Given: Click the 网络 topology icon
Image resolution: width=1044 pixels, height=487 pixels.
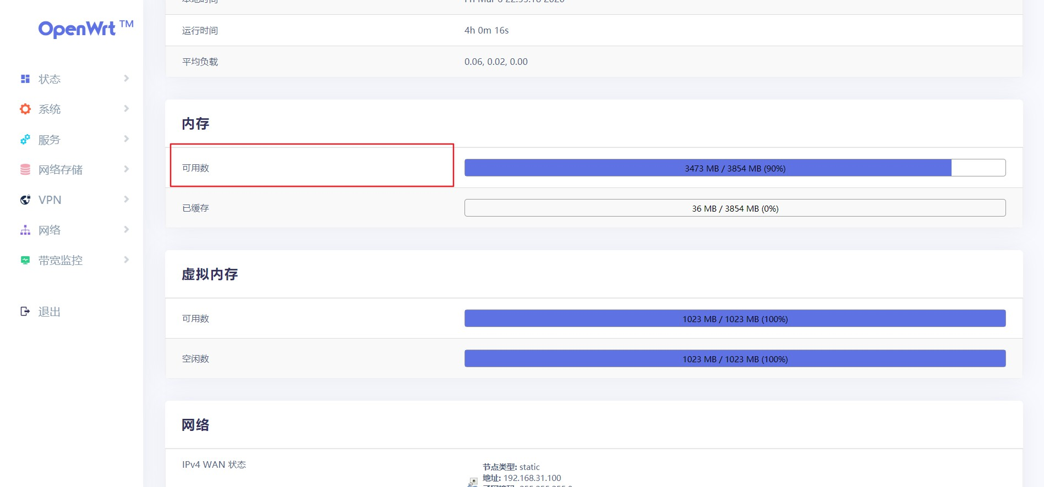Looking at the screenshot, I should point(25,230).
